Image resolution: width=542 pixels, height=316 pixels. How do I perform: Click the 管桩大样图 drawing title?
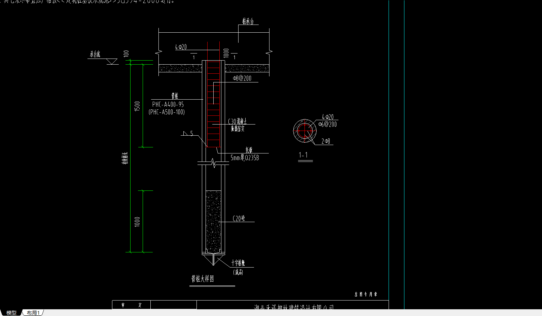203,279
